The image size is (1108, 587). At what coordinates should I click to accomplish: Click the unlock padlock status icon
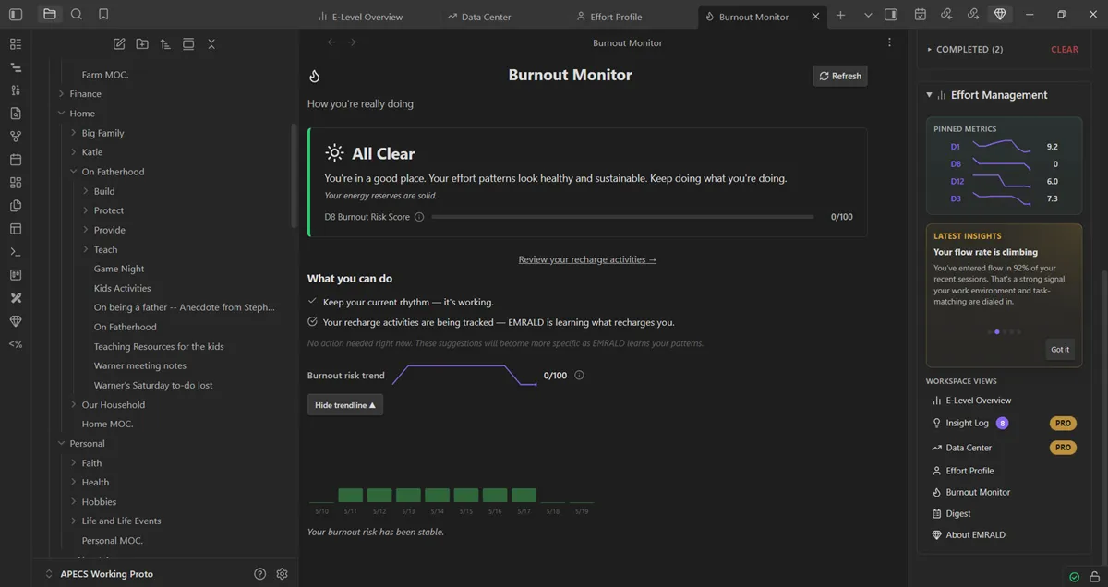pos(1094,577)
